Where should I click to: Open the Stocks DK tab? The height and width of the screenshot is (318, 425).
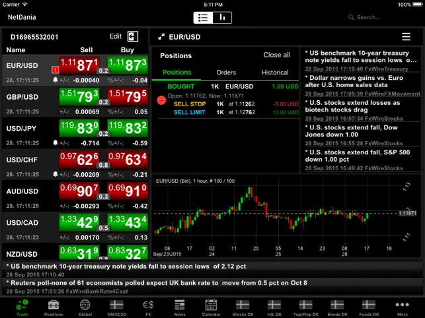tap(243, 307)
